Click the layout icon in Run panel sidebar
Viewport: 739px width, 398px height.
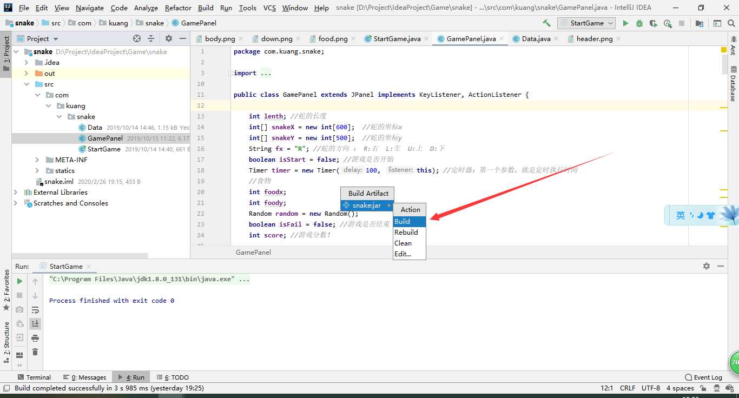[x=19, y=355]
